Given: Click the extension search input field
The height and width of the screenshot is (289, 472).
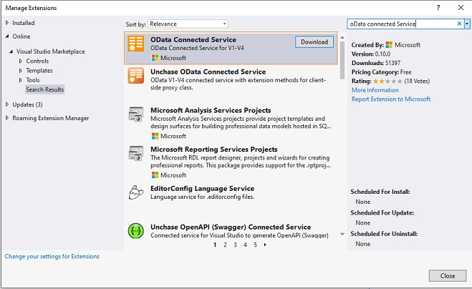Looking at the screenshot, I should pyautogui.click(x=402, y=24).
